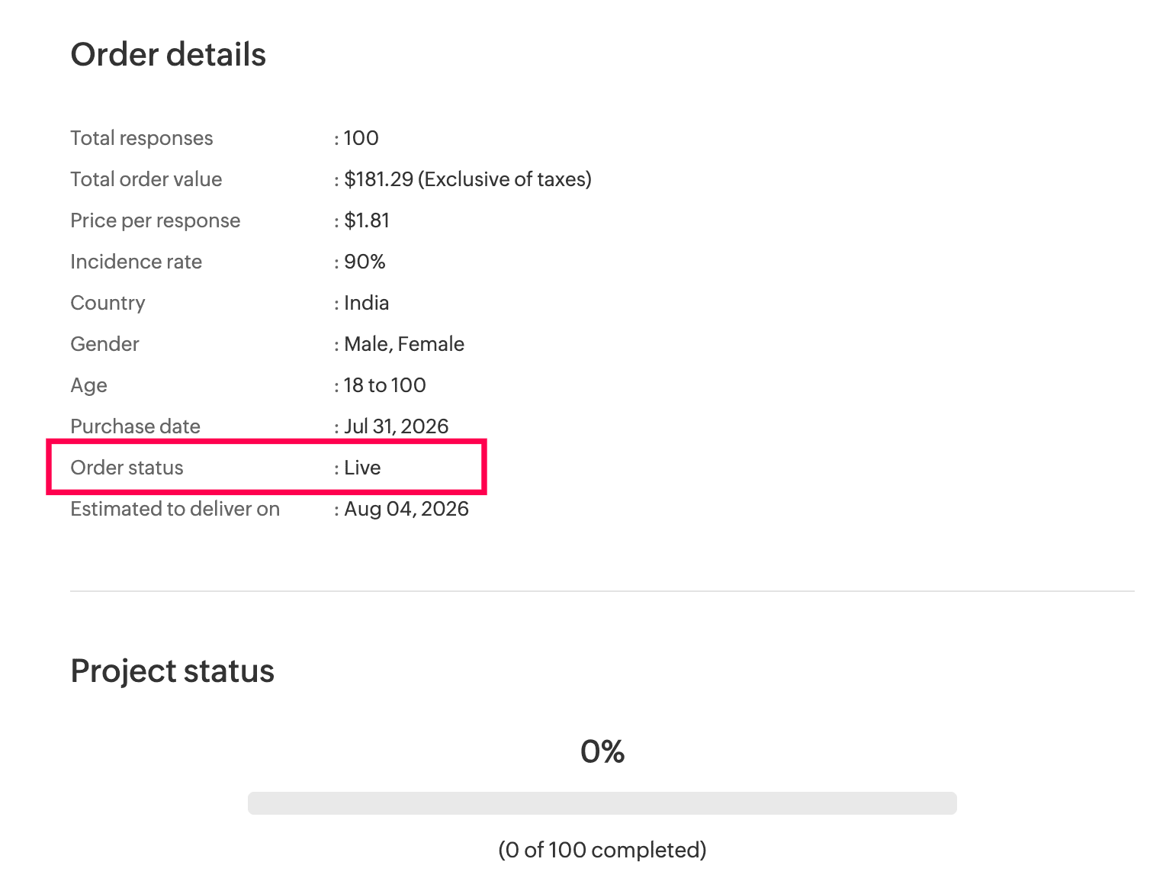Click the Incidence rate label
Image resolution: width=1150 pixels, height=891 pixels.
[x=137, y=262]
